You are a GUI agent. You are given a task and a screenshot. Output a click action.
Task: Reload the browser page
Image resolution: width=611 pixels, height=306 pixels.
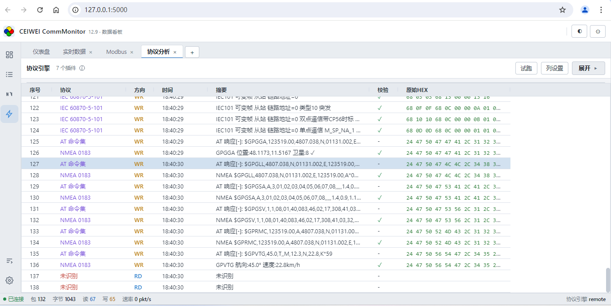pos(40,10)
